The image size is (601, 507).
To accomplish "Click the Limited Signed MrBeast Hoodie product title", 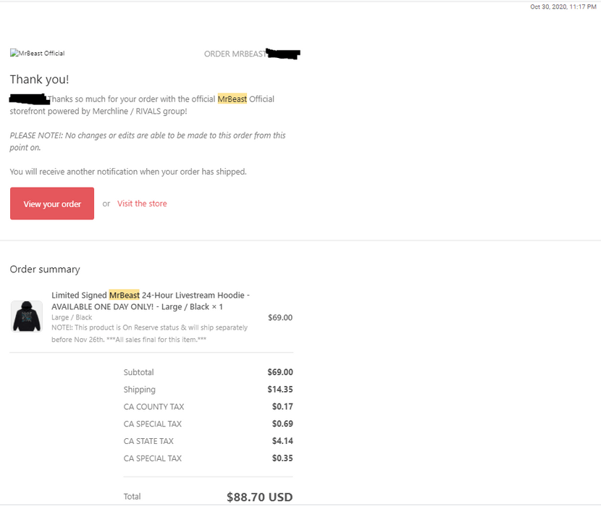I will click(x=151, y=301).
